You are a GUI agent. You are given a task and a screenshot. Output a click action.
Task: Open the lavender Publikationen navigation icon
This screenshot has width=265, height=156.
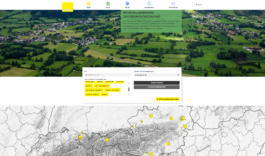pos(173,4)
